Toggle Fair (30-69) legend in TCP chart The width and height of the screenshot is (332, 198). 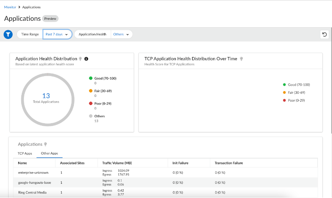[296, 93]
